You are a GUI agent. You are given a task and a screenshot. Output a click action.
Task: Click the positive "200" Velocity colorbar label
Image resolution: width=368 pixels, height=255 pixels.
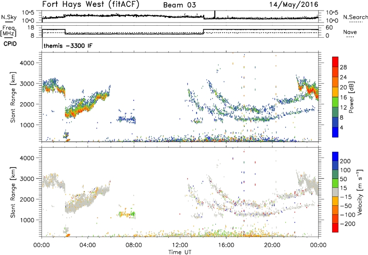pos(345,161)
